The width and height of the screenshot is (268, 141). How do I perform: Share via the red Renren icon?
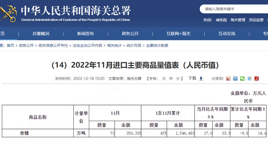(256, 78)
